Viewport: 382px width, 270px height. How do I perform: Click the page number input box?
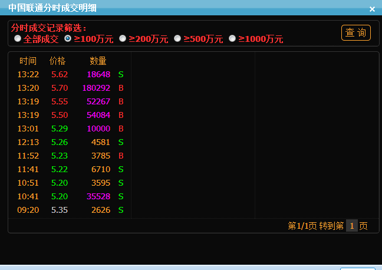click(x=351, y=226)
